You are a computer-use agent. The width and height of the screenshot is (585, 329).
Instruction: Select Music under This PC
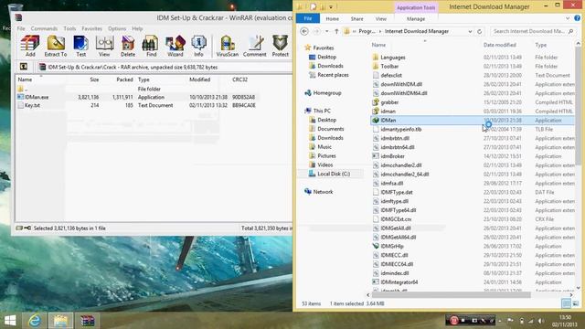click(x=324, y=146)
